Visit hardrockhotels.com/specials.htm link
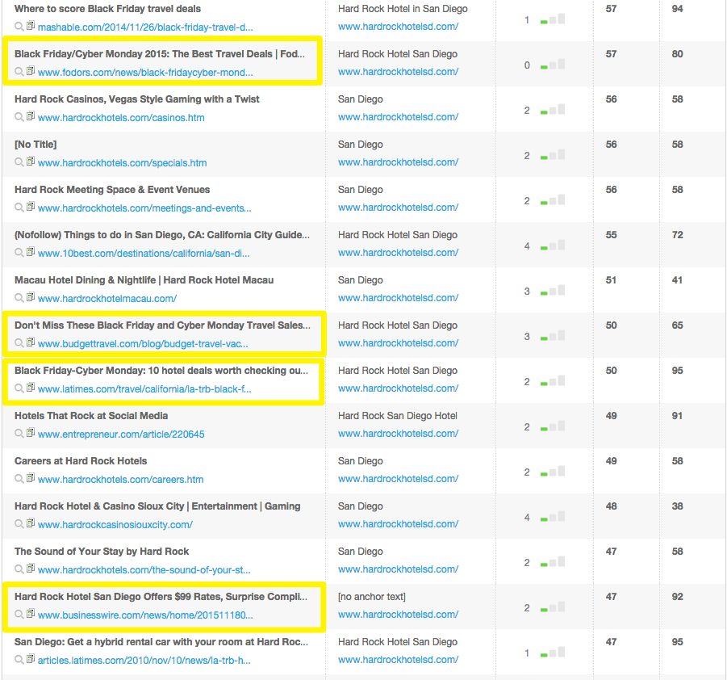 (122, 163)
